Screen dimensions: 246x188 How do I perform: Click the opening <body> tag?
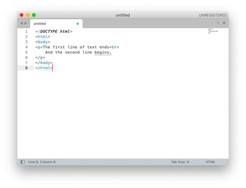43,42
